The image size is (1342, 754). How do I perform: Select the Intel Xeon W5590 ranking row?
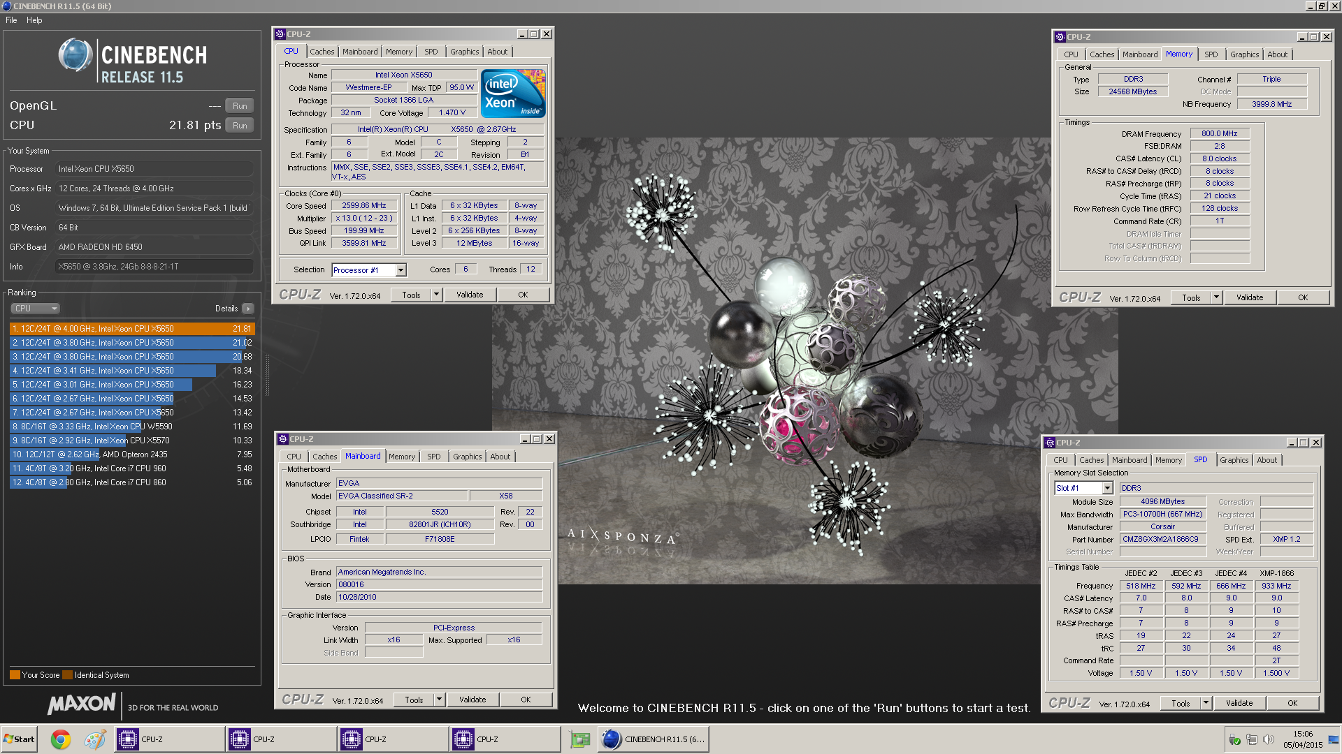tap(132, 427)
